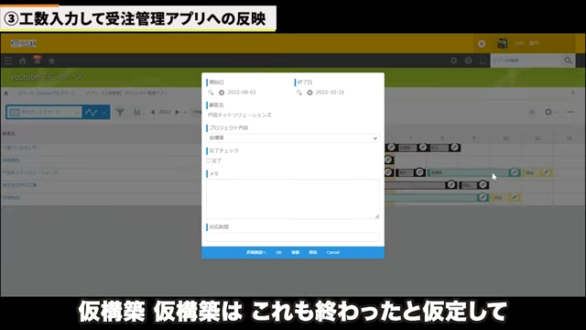
Task: Click the app search field
Action: (526, 60)
